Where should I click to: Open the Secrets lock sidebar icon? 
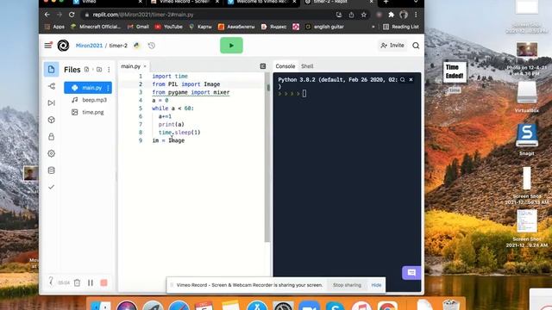(52, 137)
